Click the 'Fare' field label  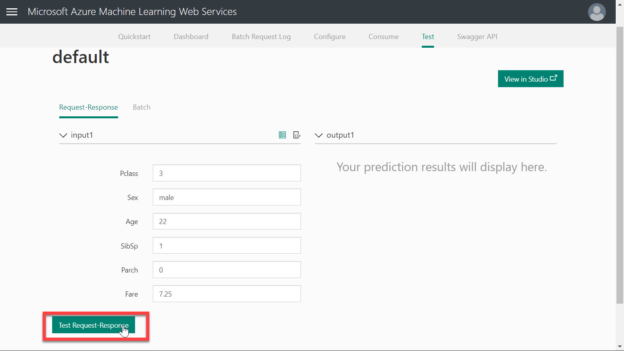tap(132, 294)
